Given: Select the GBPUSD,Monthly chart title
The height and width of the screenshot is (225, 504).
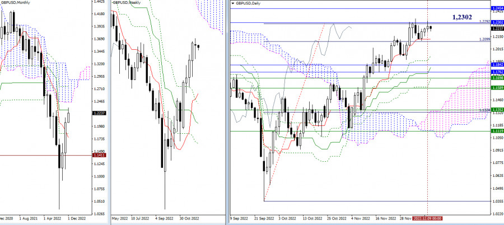Looking at the screenshot, I should click(18, 3).
